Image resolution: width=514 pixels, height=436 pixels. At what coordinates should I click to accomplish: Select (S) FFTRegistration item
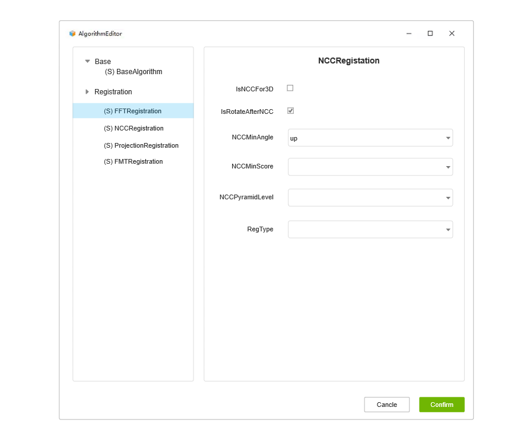133,111
